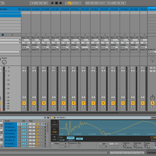This screenshot has height=156, width=156.
Task: Open Choke dropdown on 707 KICK 1 track
Action: (26, 47)
